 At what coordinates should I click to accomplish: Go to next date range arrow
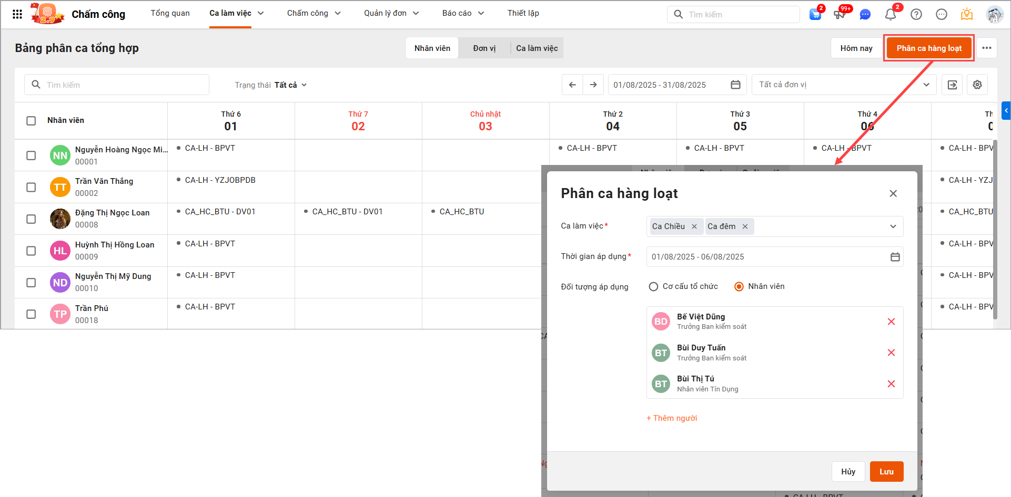tap(593, 85)
